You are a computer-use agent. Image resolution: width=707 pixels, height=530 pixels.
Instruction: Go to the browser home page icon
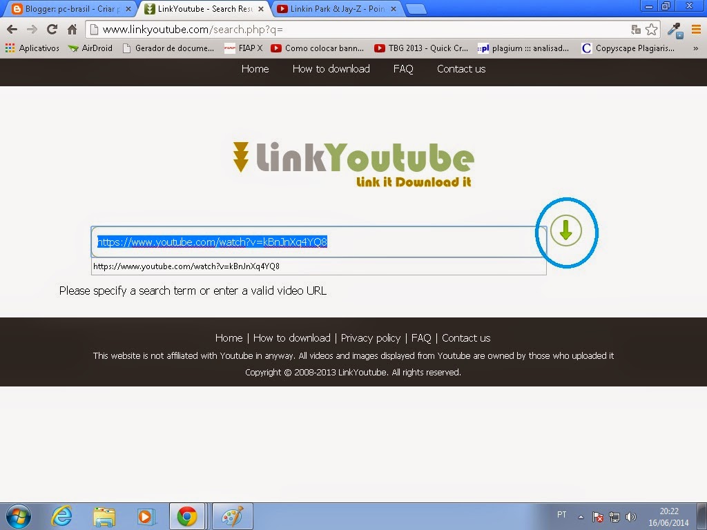pyautogui.click(x=72, y=29)
